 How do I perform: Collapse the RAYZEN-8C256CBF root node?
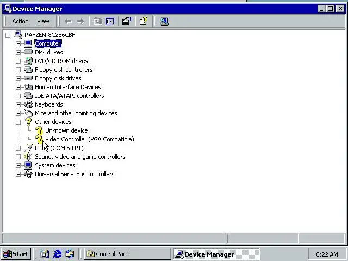pos(8,35)
